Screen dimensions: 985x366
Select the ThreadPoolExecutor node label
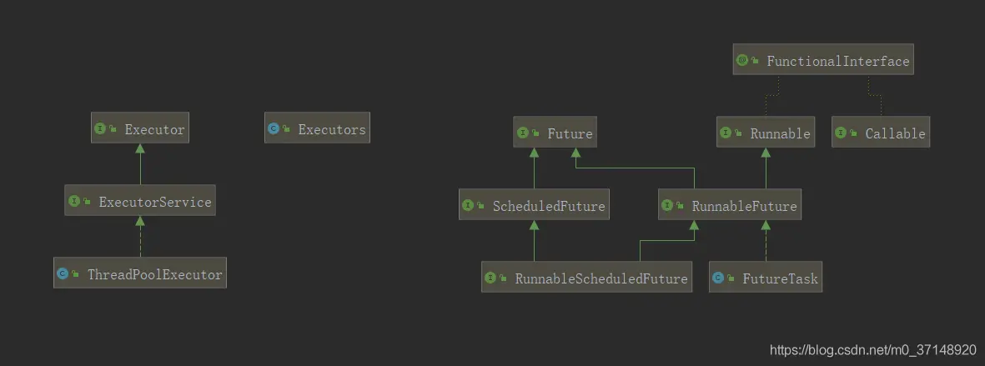click(x=154, y=274)
